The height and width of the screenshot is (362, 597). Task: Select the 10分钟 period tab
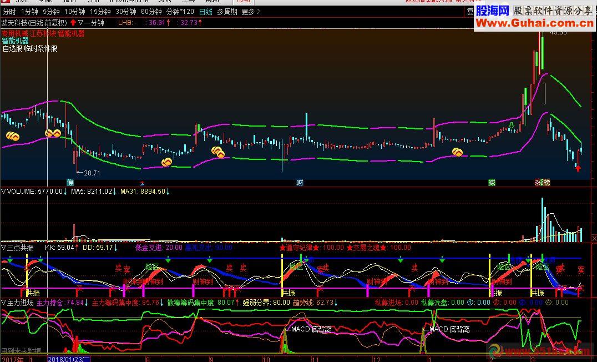point(74,12)
